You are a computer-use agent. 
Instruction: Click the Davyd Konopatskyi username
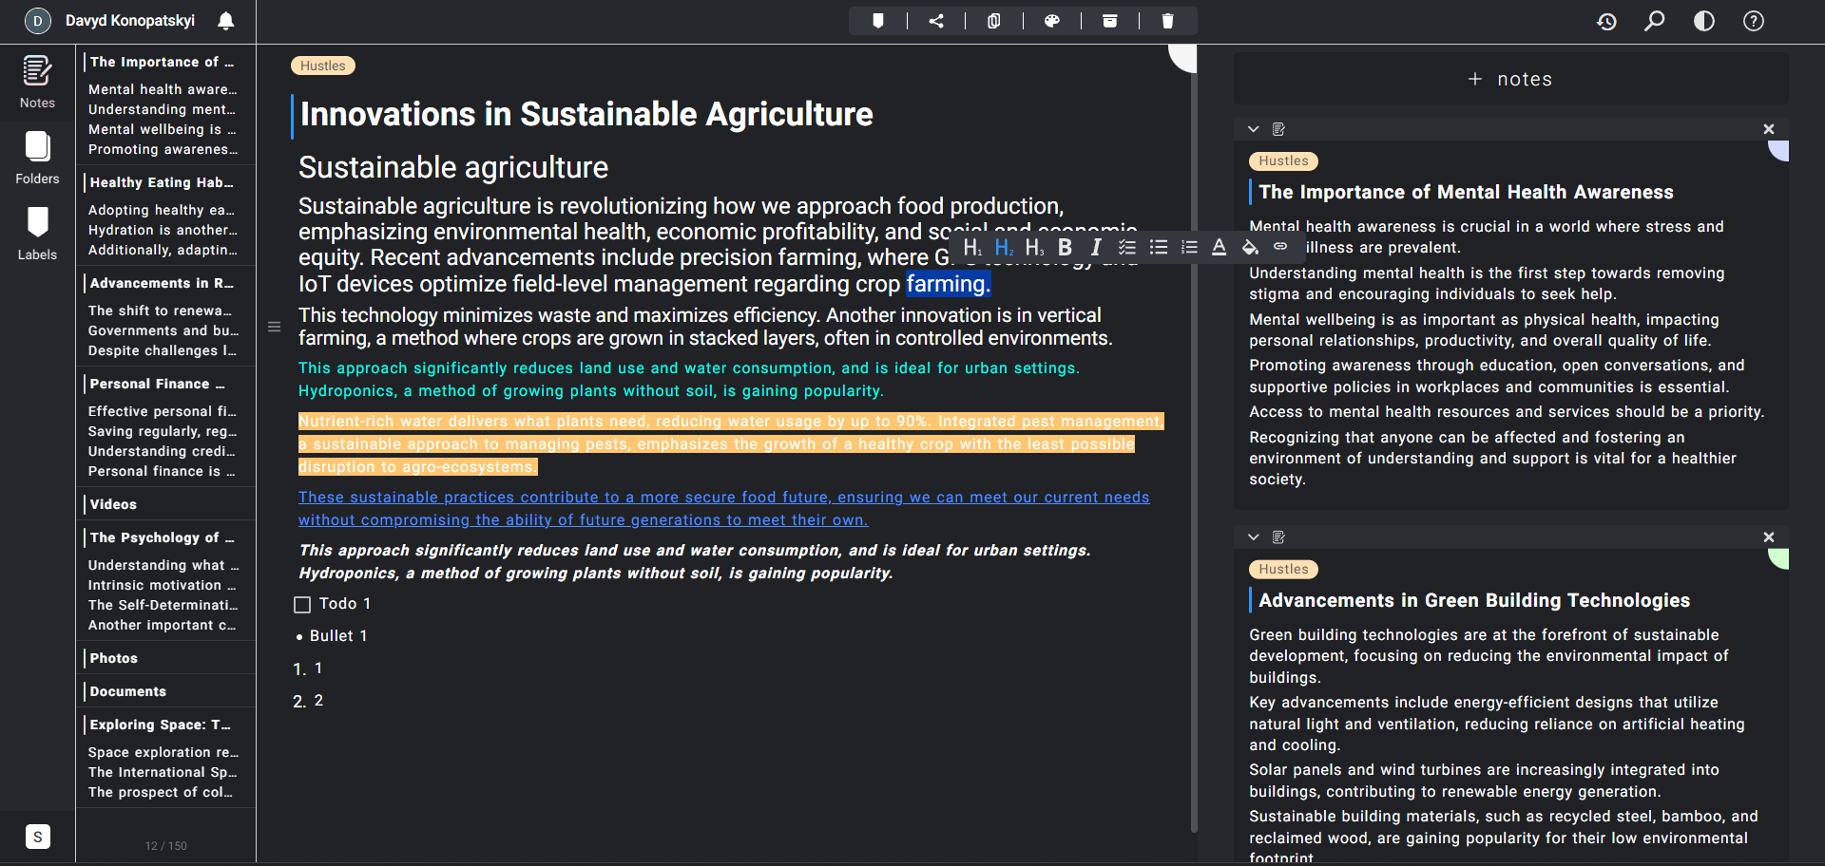130,21
